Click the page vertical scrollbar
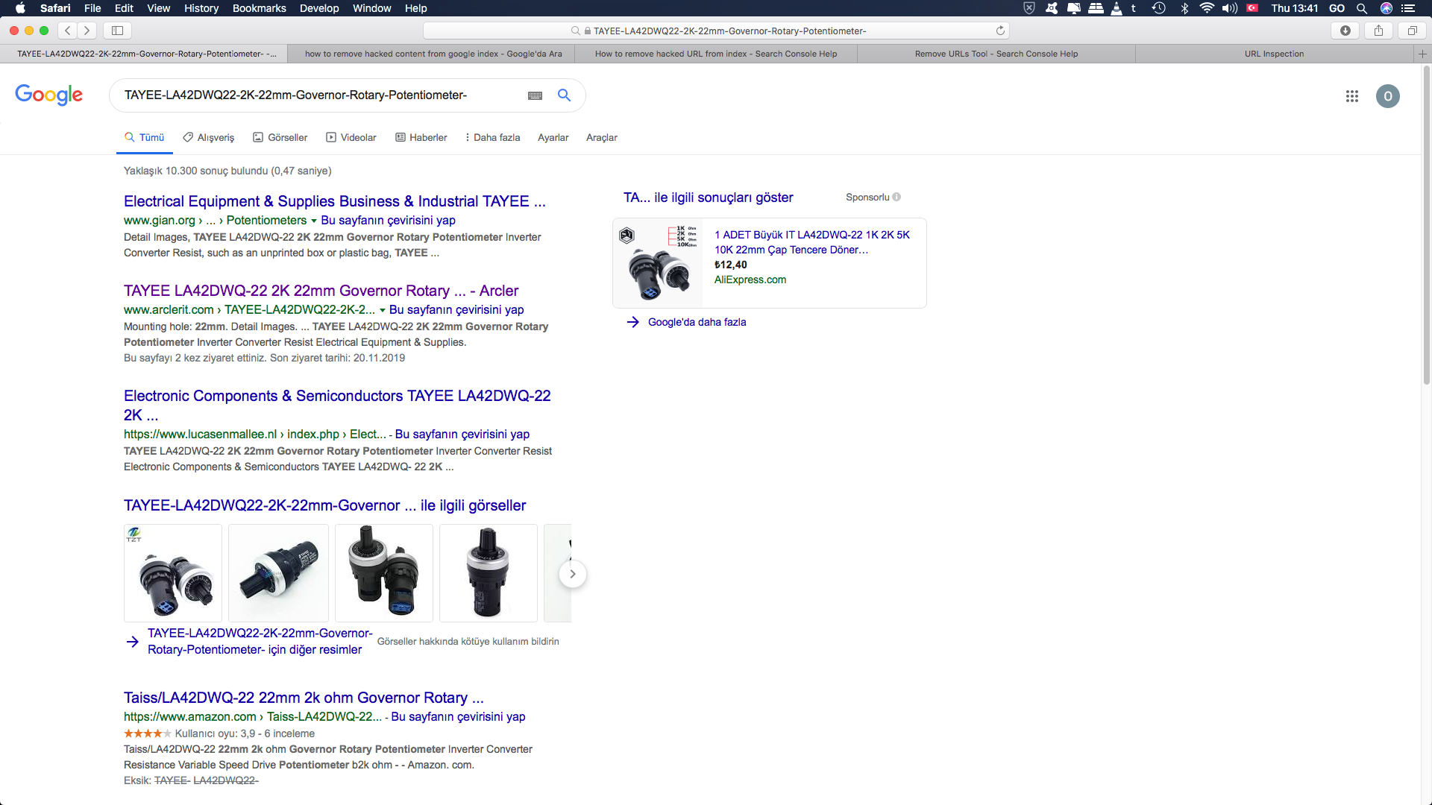Viewport: 1432px width, 805px height. [x=1426, y=224]
